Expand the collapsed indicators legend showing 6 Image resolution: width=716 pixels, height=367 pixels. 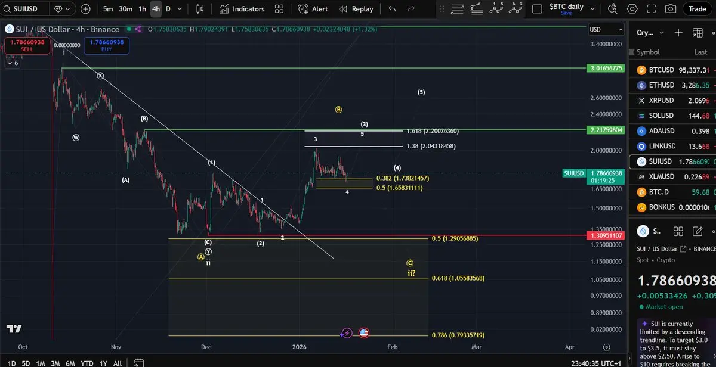coord(12,63)
